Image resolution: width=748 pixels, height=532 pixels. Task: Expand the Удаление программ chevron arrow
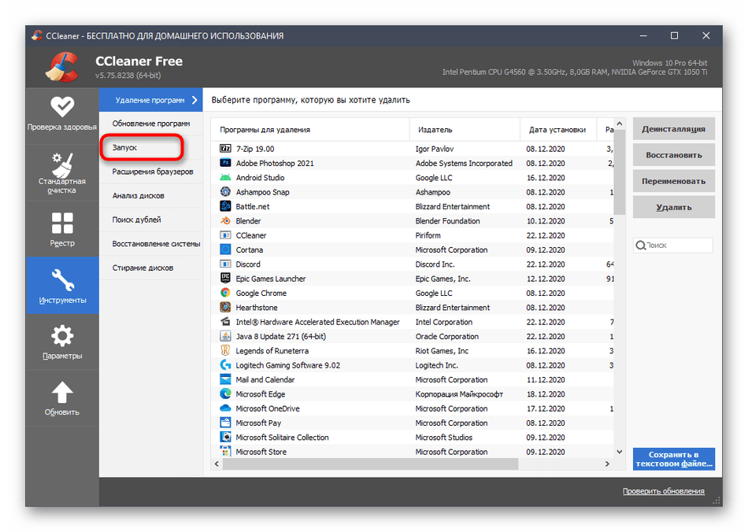[194, 100]
